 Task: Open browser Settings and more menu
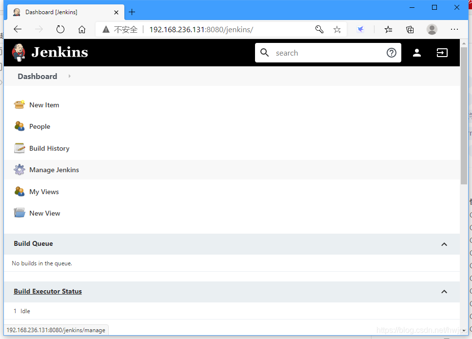(x=454, y=29)
